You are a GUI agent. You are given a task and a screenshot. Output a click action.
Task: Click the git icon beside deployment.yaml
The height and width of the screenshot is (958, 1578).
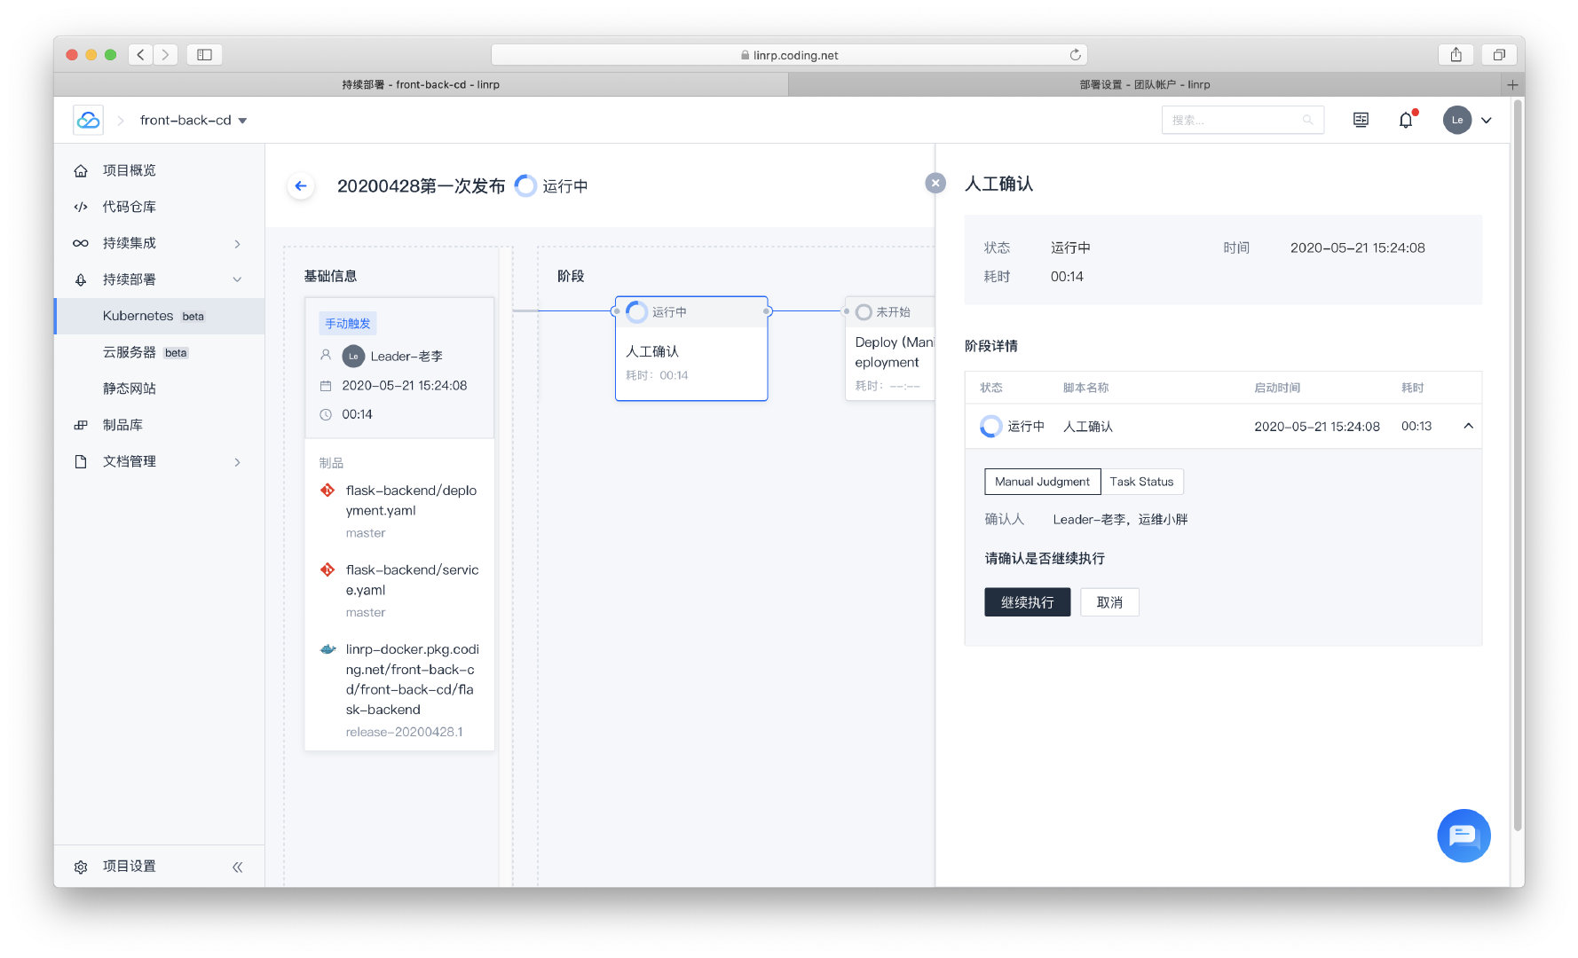327,490
